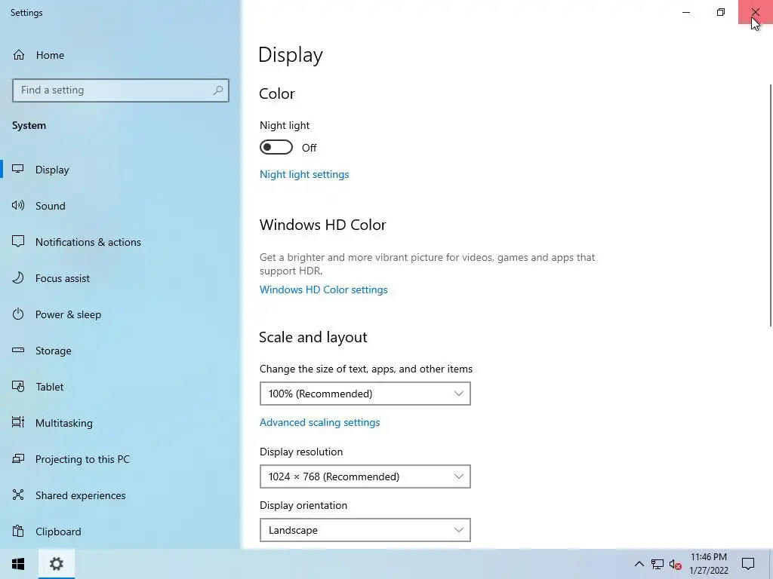This screenshot has width=773, height=579.
Task: Click the Display heading text
Action: click(x=291, y=54)
